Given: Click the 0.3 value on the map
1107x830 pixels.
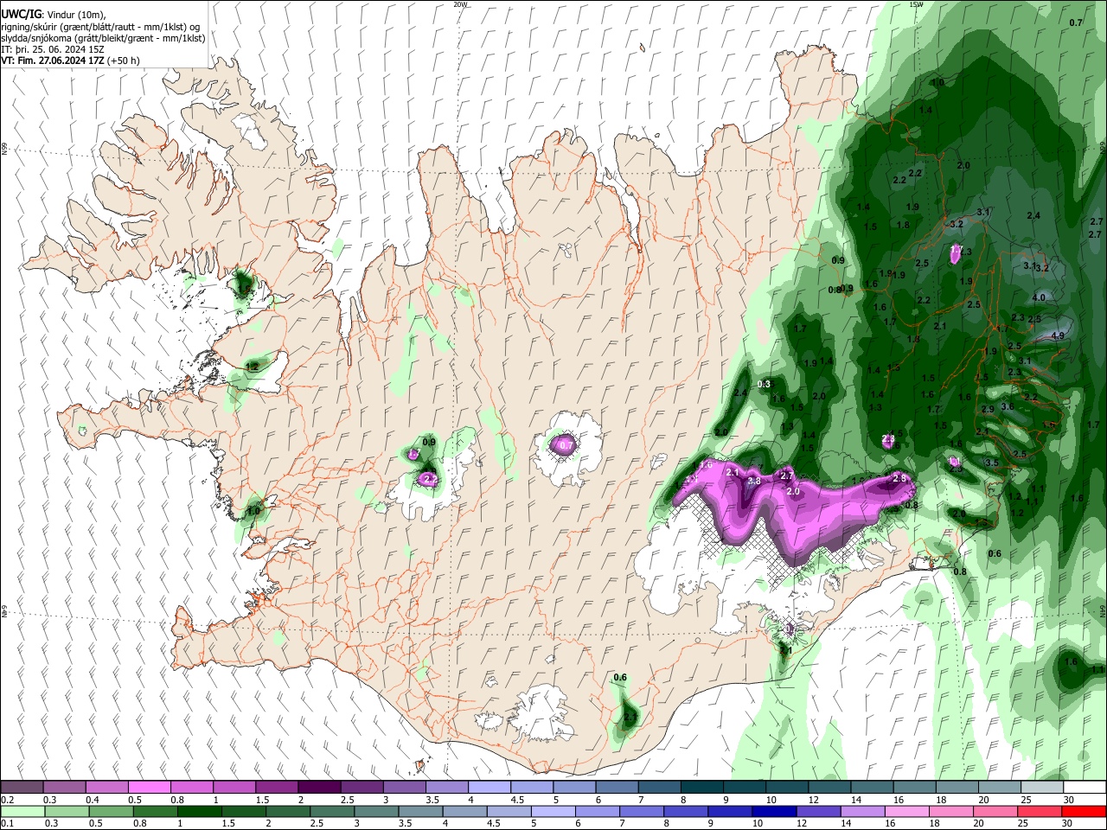Looking at the screenshot, I should [x=764, y=384].
